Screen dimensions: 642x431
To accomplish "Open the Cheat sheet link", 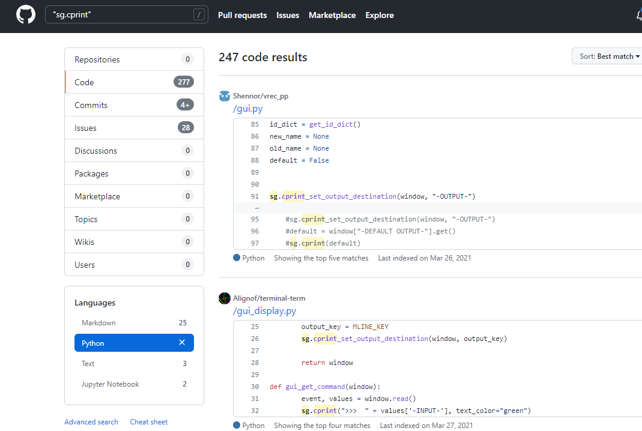I will [x=148, y=421].
